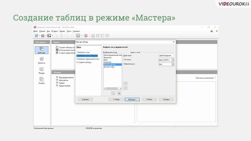Click Создать таблицу в режиме дизайна task
This screenshot has height=141, width=251.
65,47
